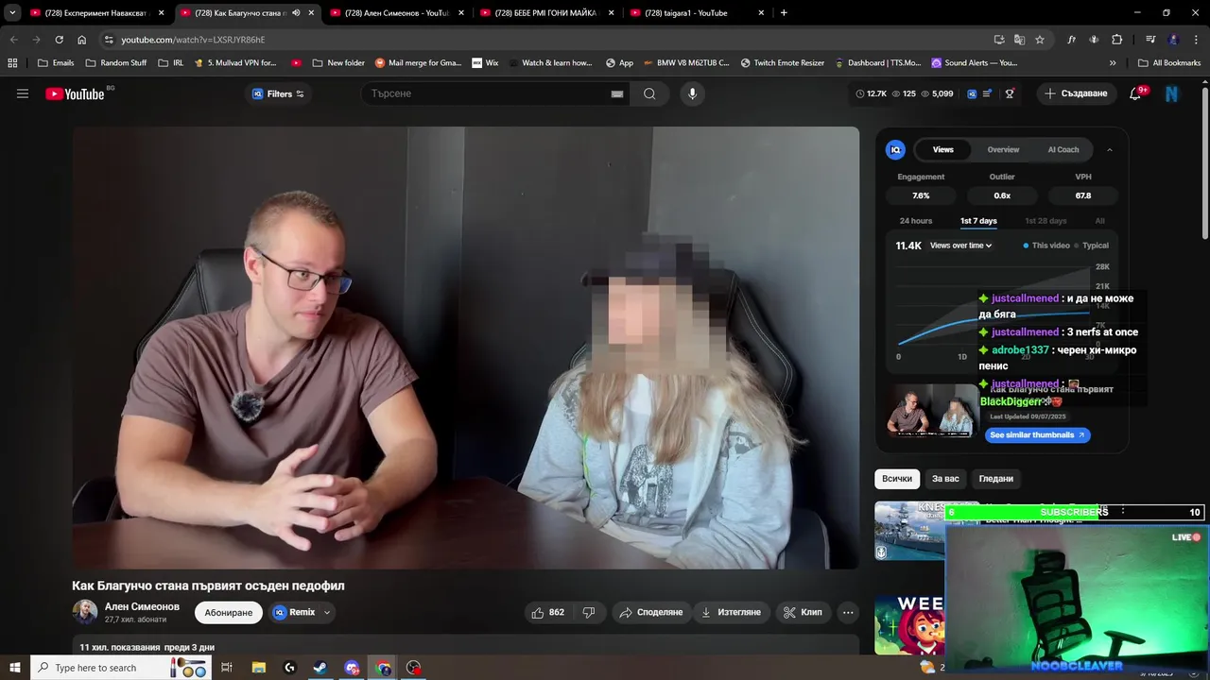This screenshot has width=1210, height=680.
Task: Create a clip with the Клип button
Action: (803, 612)
